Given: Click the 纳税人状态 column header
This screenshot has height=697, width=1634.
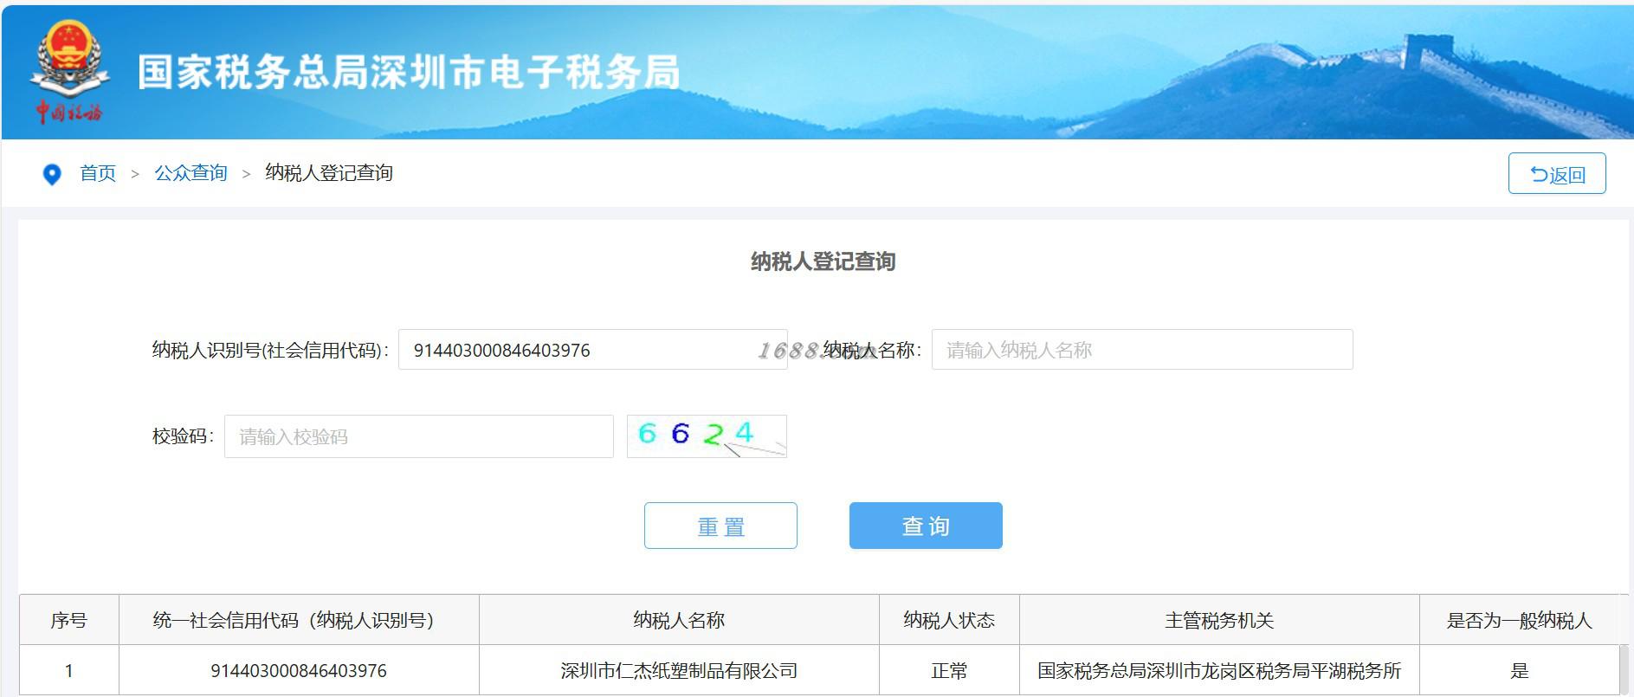Looking at the screenshot, I should pyautogui.click(x=949, y=620).
